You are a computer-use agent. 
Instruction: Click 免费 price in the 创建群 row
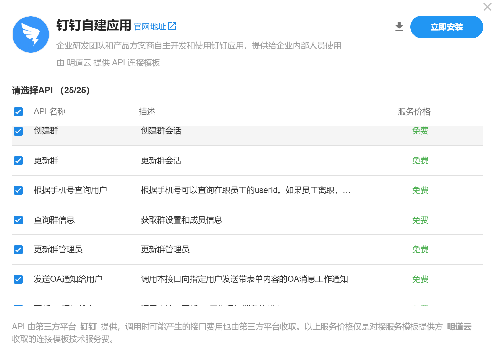(x=420, y=131)
